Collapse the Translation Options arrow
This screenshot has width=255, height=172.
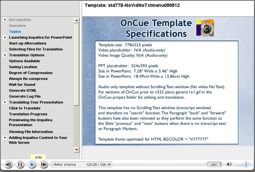tap(5, 55)
